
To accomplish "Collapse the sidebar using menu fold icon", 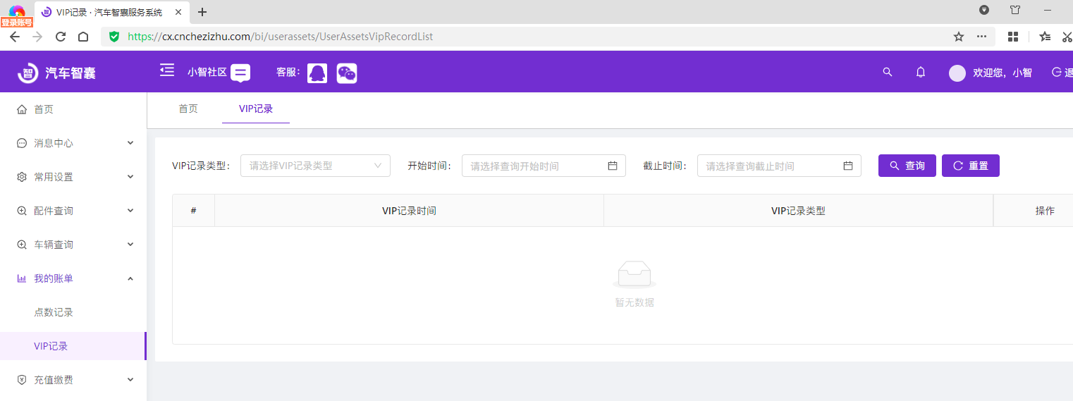I will point(167,70).
